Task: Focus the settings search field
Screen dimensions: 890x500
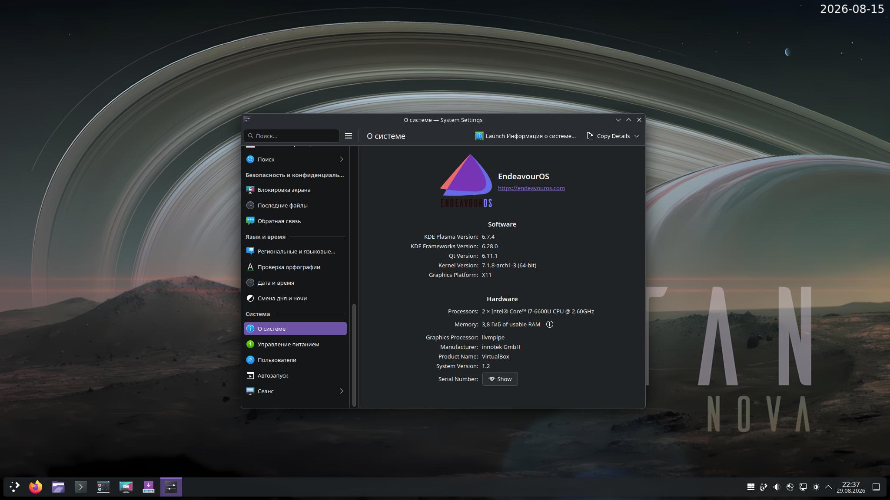Action: tap(291, 136)
